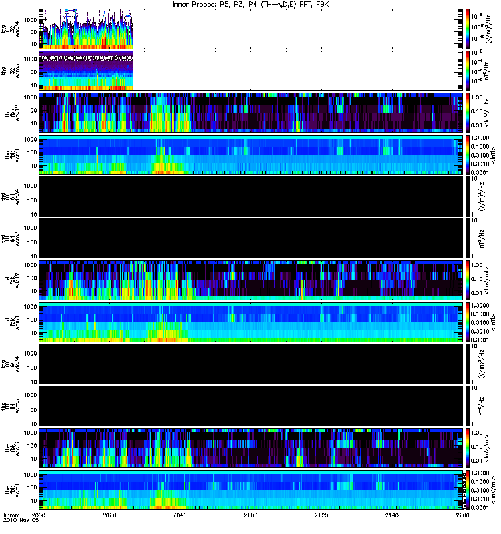The height and width of the screenshot is (534, 501).
Task: Click the 'thd fff 64 edc34' y-axis label
Action: pyautogui.click(x=11, y=196)
